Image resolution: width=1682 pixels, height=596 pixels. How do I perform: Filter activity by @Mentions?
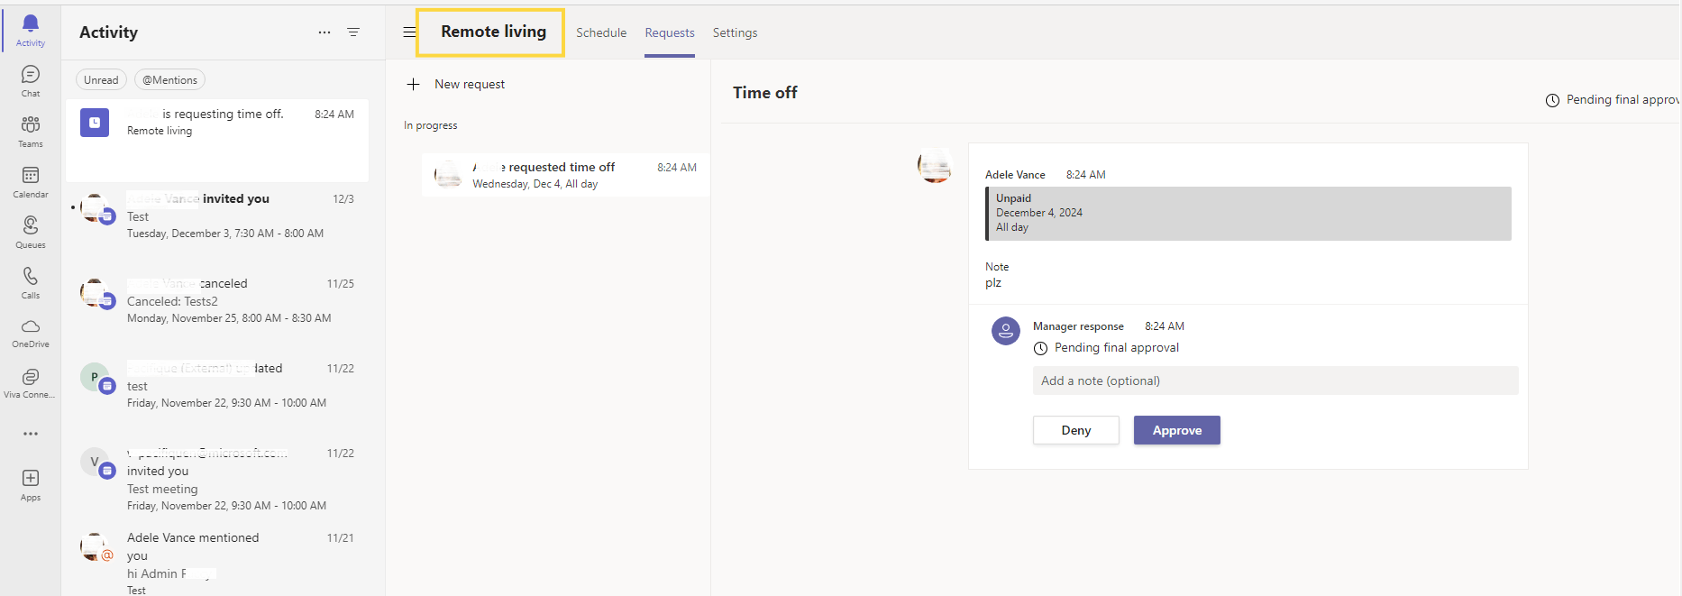tap(169, 80)
